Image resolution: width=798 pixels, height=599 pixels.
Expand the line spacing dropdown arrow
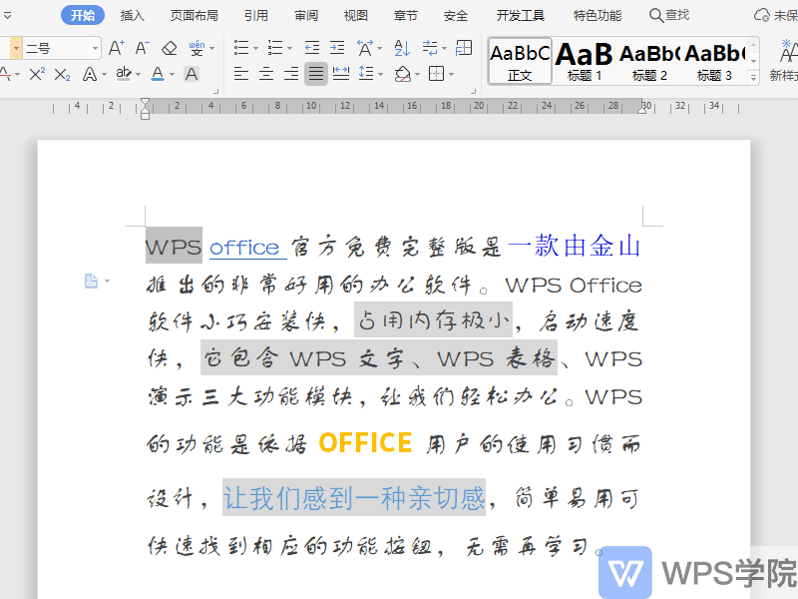380,75
